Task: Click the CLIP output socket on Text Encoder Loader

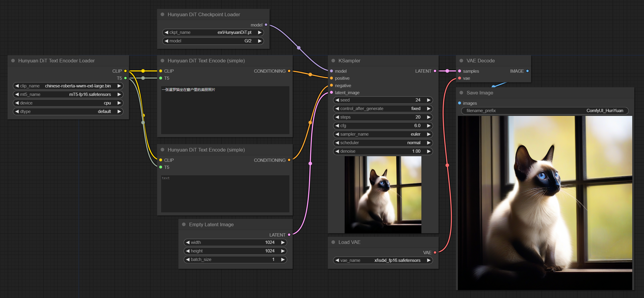Action: pyautogui.click(x=125, y=71)
